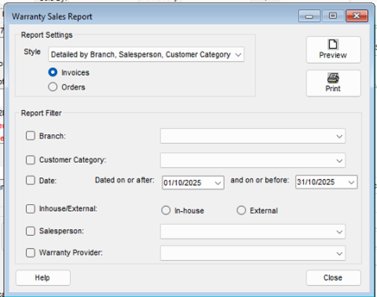
Task: Choose the In-house radio option
Action: pyautogui.click(x=166, y=210)
